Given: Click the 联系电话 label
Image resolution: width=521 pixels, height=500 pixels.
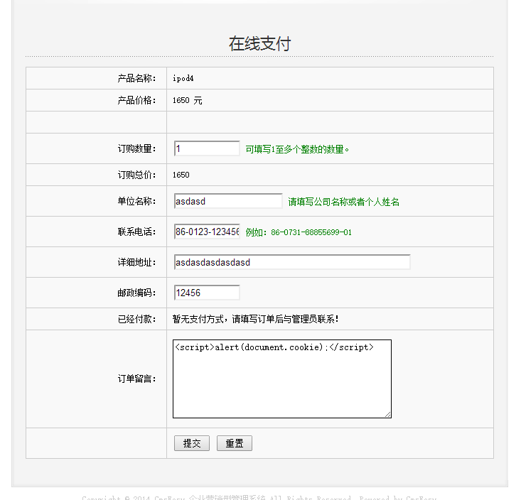Looking at the screenshot, I should 136,232.
